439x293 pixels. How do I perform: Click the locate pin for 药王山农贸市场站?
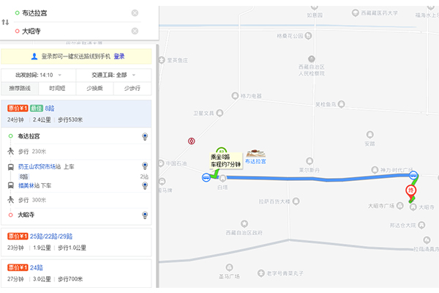click(x=145, y=167)
